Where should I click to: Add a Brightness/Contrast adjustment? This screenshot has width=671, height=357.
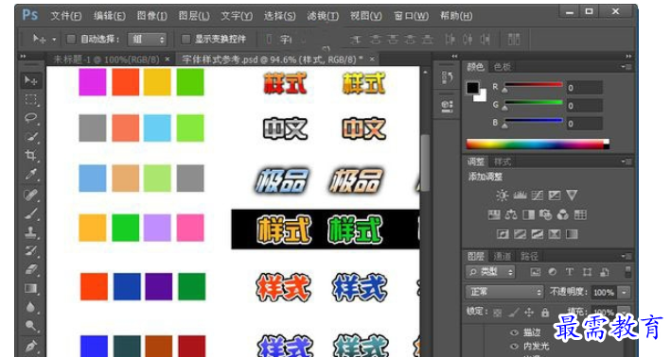[x=502, y=195]
